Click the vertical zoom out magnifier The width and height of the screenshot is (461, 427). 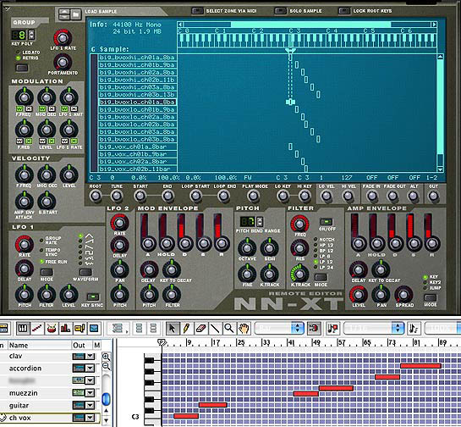tap(106, 366)
